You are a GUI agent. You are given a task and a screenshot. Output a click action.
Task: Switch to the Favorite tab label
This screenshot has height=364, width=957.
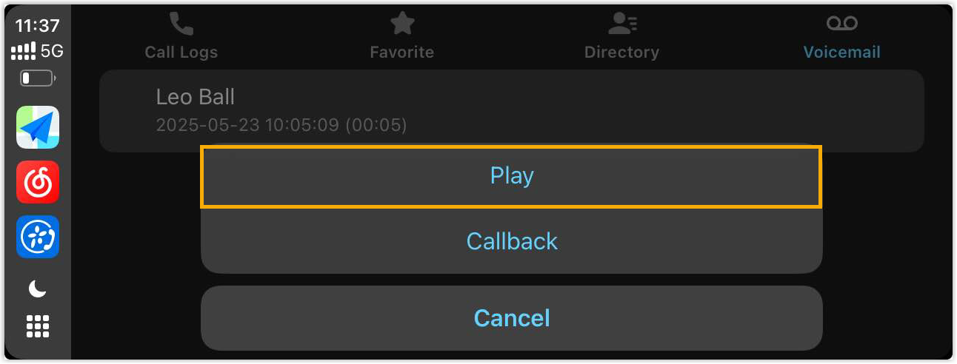(402, 53)
